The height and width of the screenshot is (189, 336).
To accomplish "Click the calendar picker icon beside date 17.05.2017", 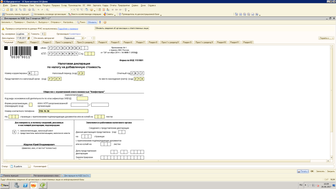I will [x=29, y=38].
